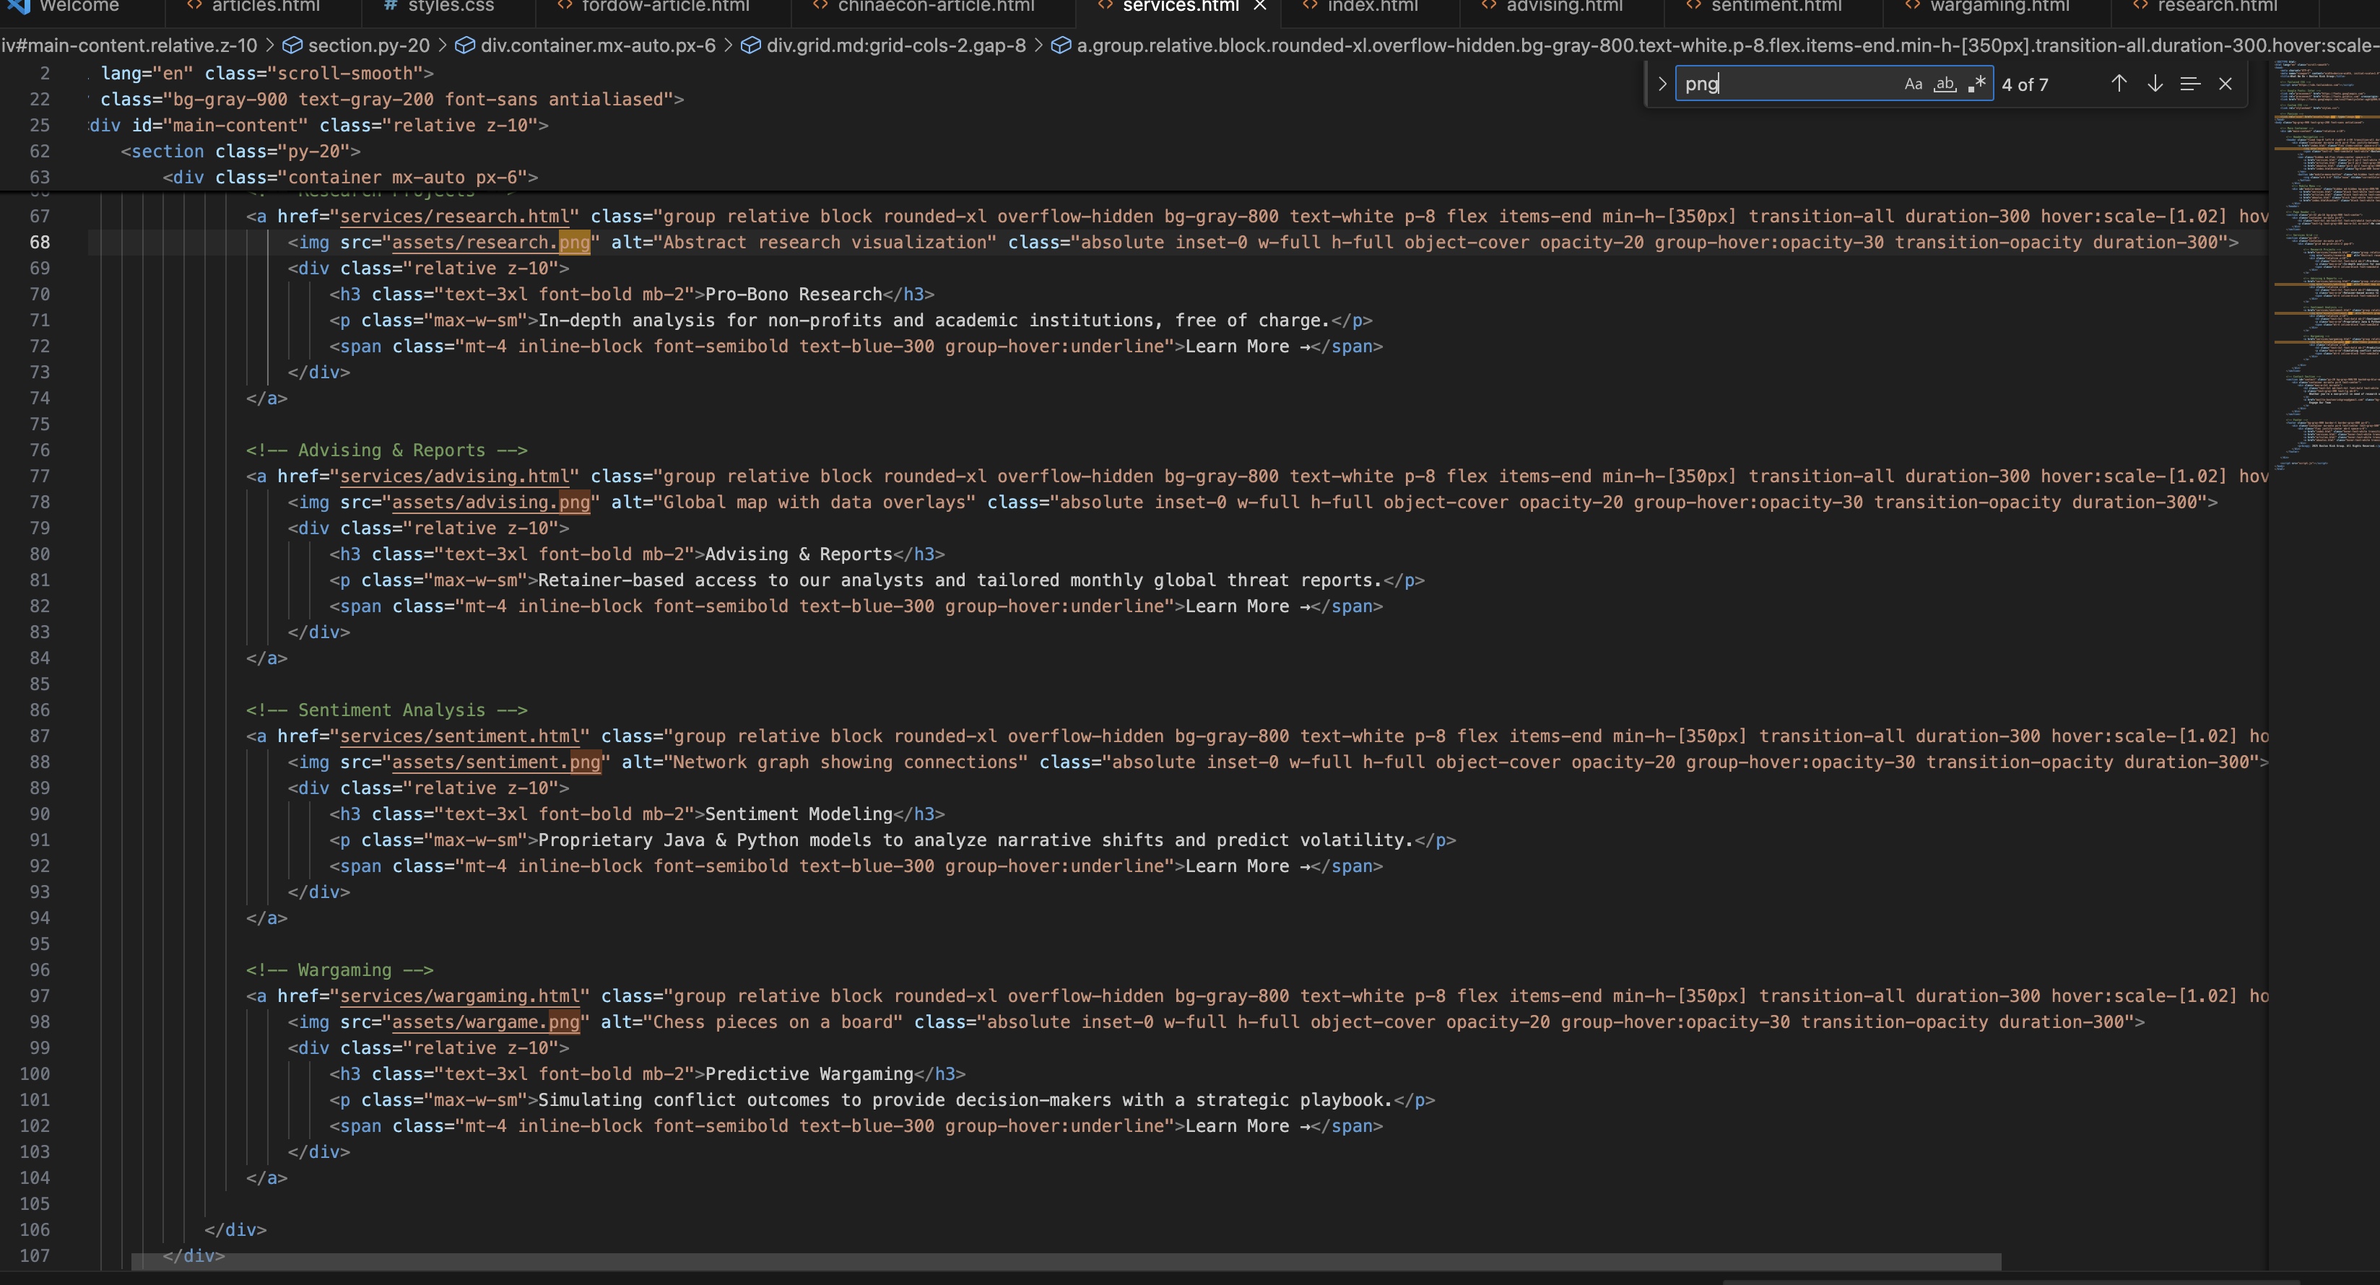This screenshot has height=1285, width=2380.
Task: Toggle Match Whole Word in the find widget
Action: coord(1946,83)
